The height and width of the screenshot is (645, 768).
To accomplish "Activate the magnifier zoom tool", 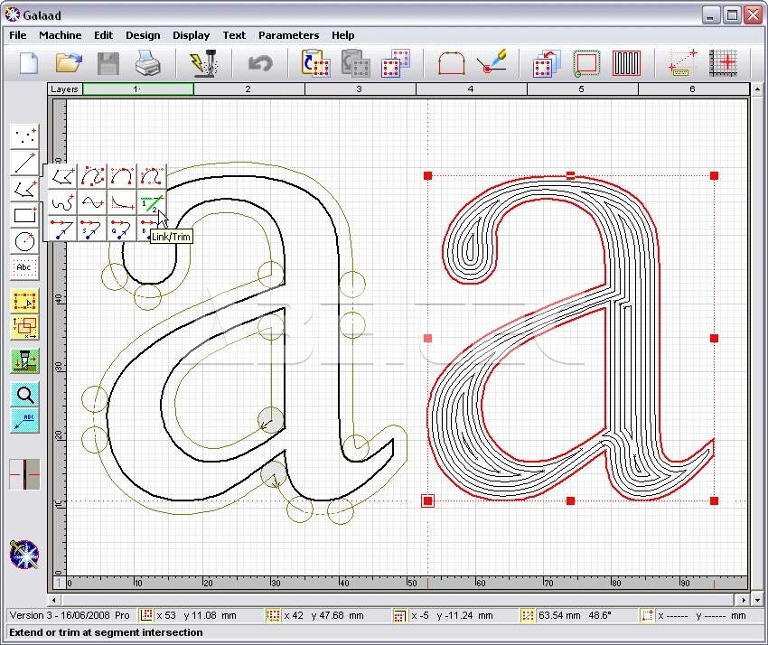I will coord(24,394).
